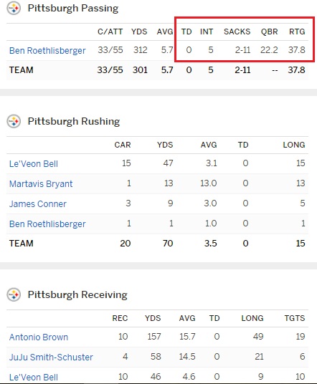Image resolution: width=317 pixels, height=384 pixels.
Task: Click the CAR column header in Rushing
Action: (123, 145)
